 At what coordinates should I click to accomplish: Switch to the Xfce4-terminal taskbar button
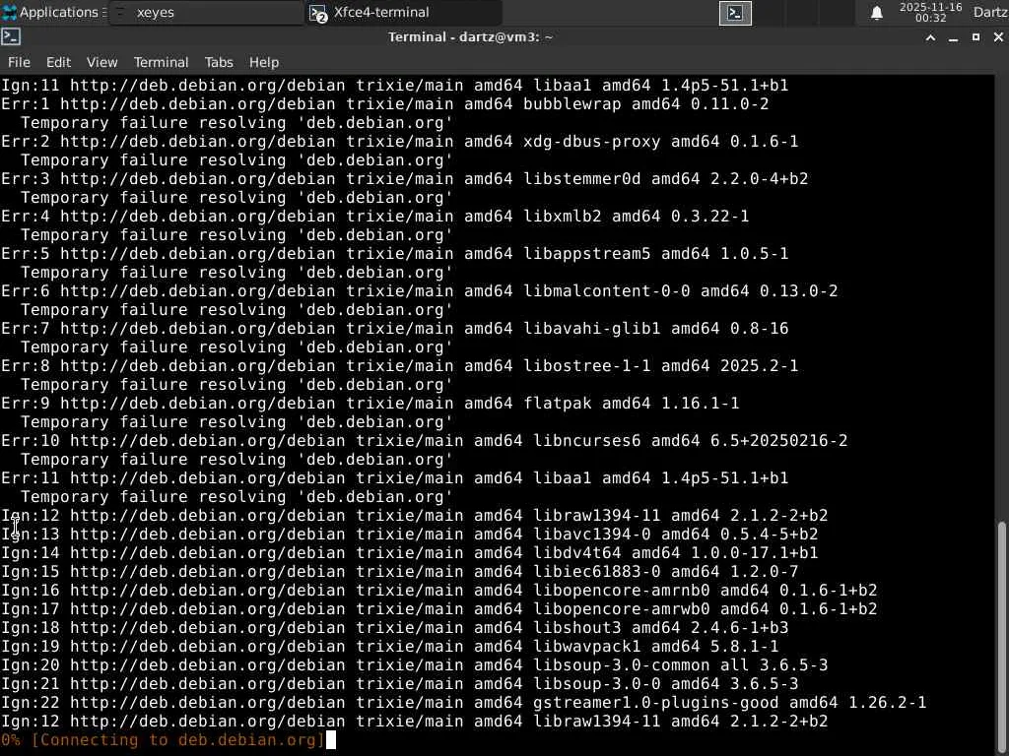[x=403, y=12]
